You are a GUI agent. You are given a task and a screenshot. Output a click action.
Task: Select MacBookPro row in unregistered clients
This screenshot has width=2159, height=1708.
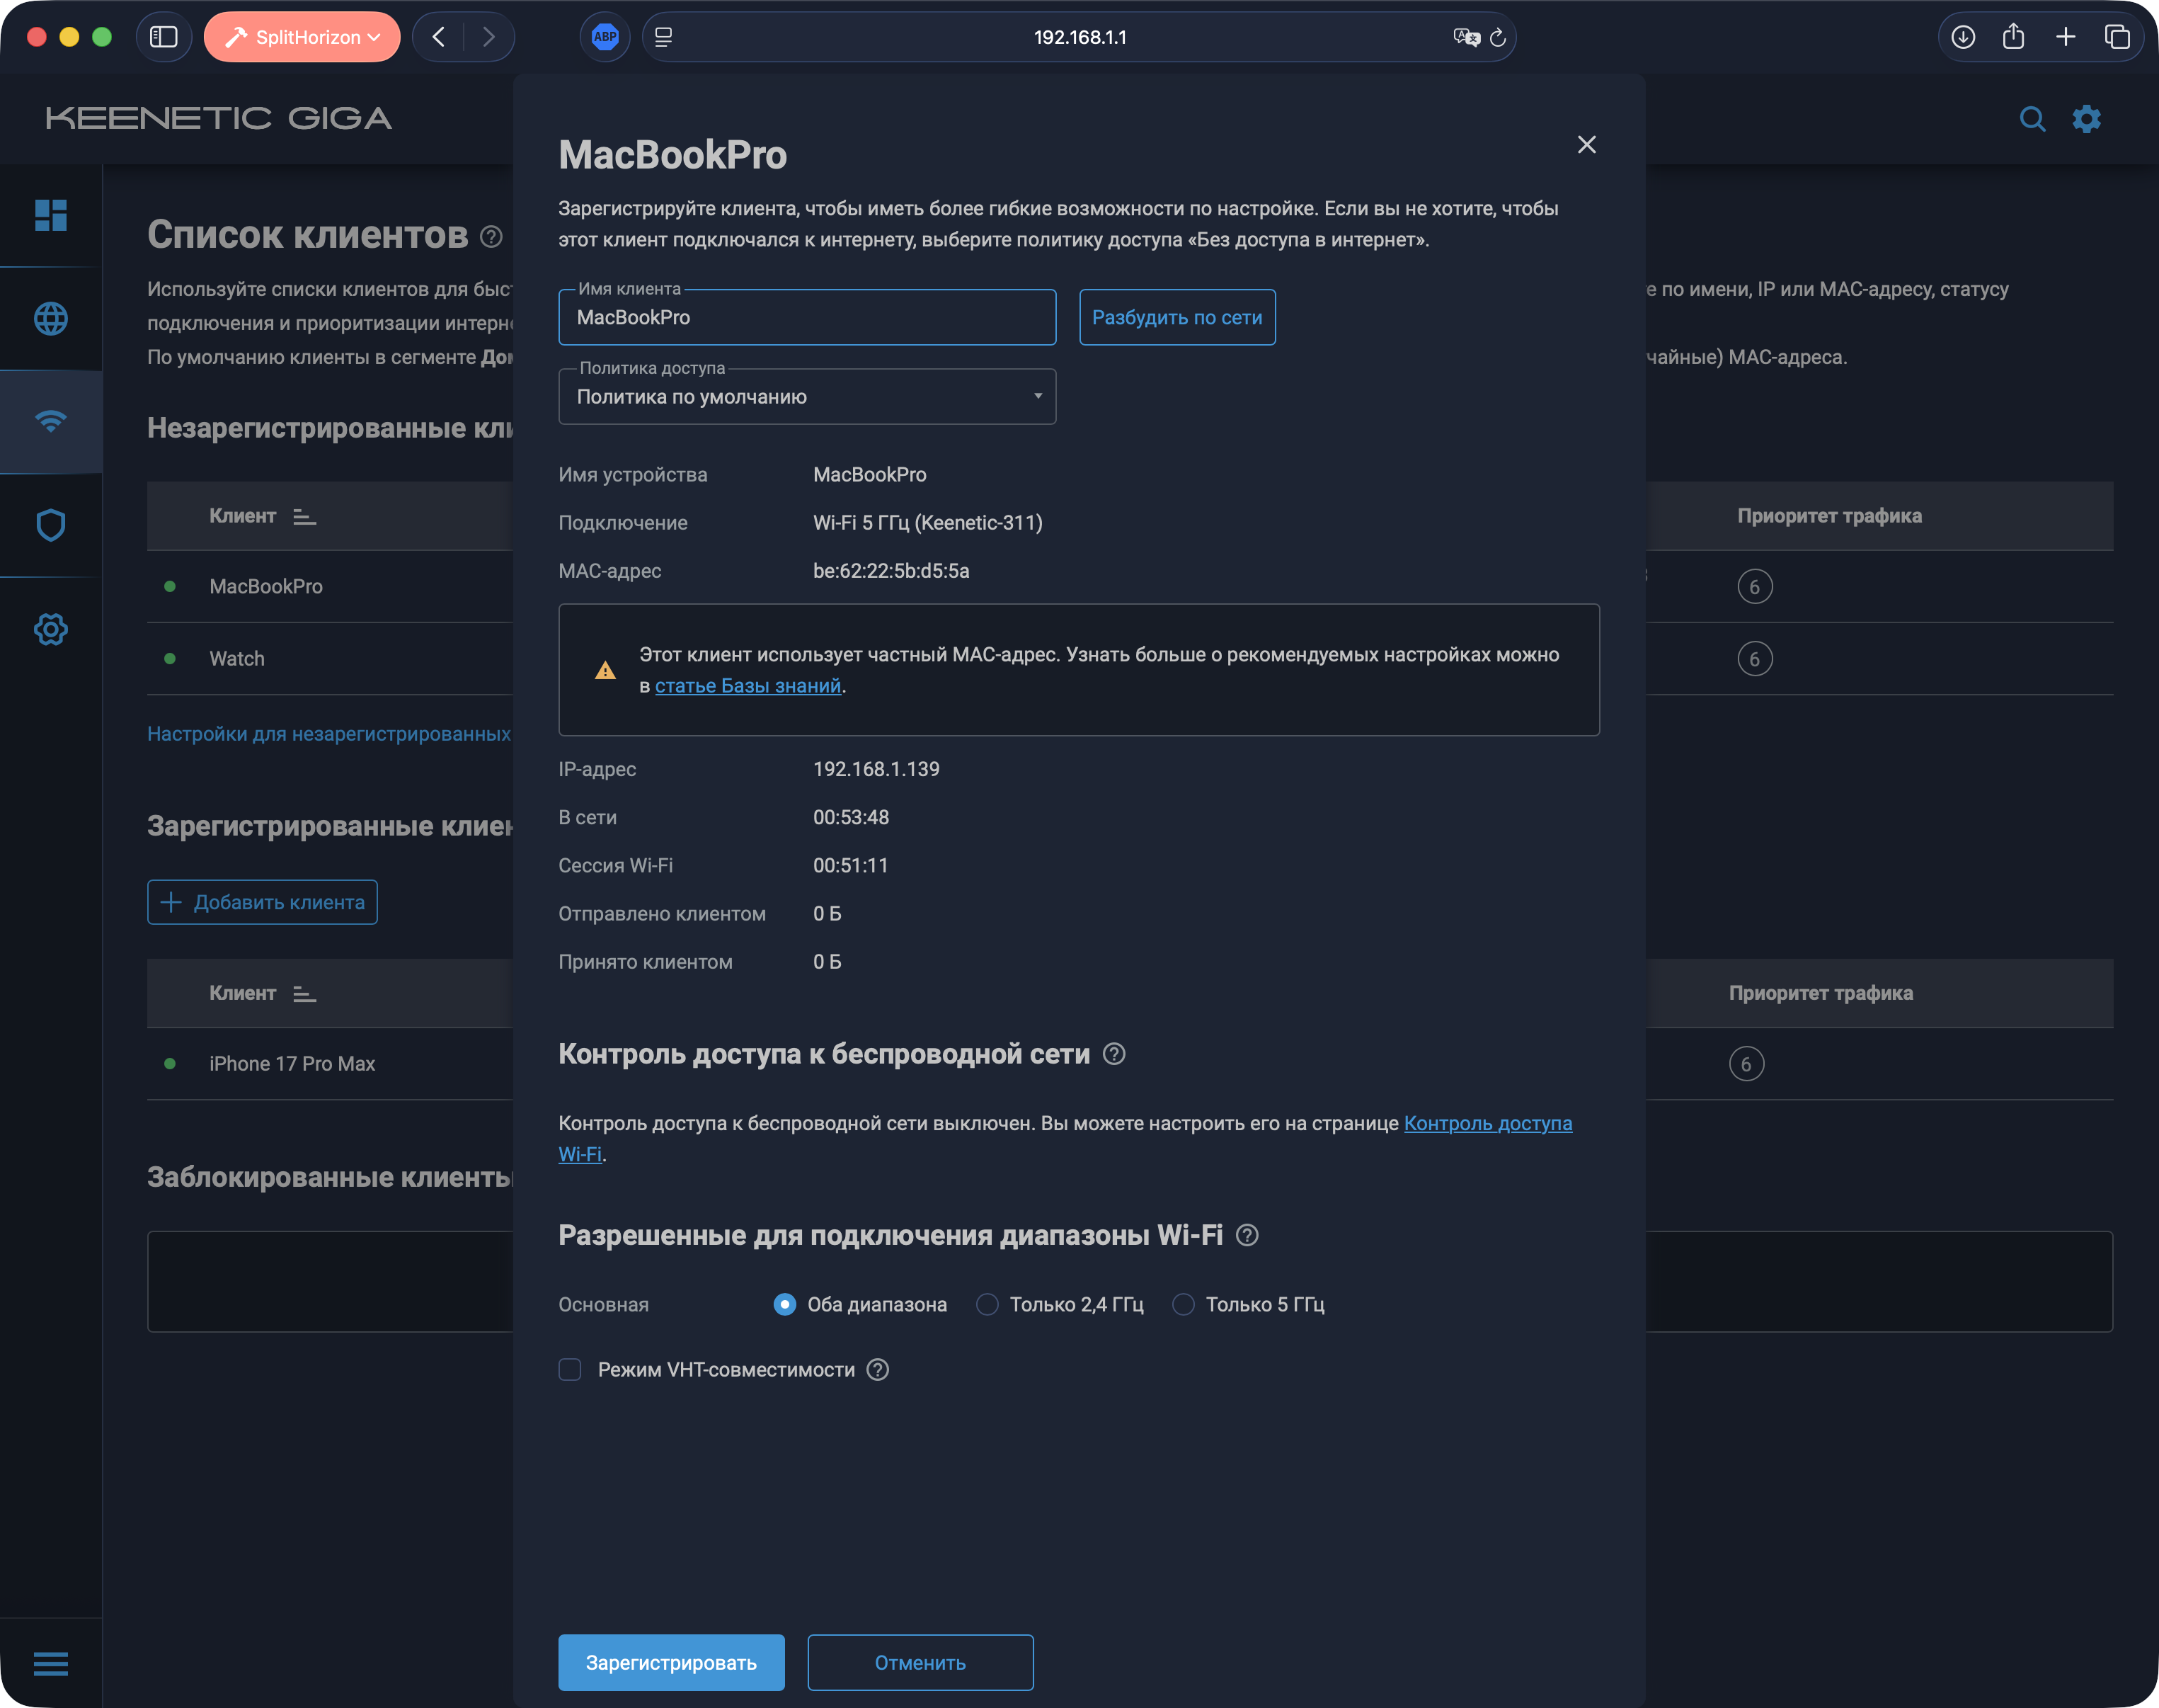tap(266, 587)
